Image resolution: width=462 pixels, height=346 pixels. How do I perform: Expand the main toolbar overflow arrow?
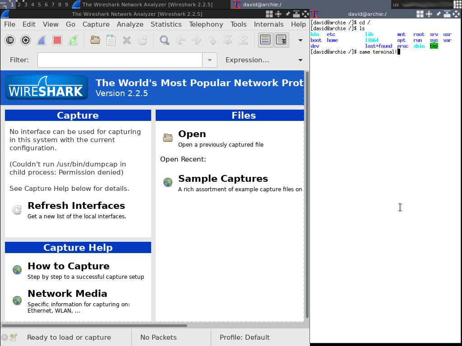(x=300, y=41)
